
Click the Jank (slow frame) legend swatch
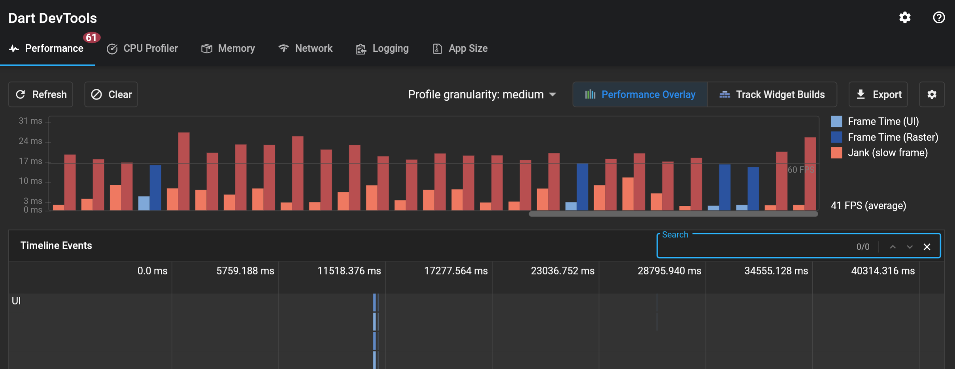pyautogui.click(x=836, y=152)
